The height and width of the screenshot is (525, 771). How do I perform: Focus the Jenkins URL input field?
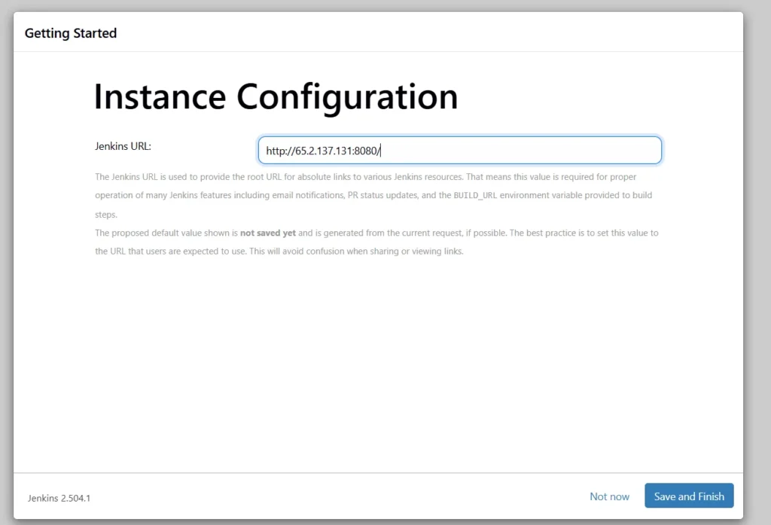[x=459, y=150]
